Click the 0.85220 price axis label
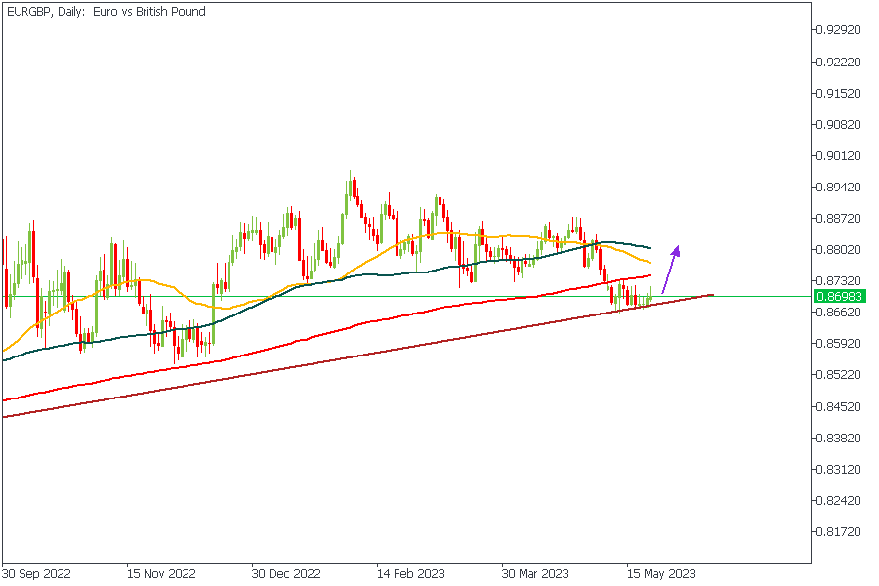Screen dimensions: 879x586 (840, 375)
